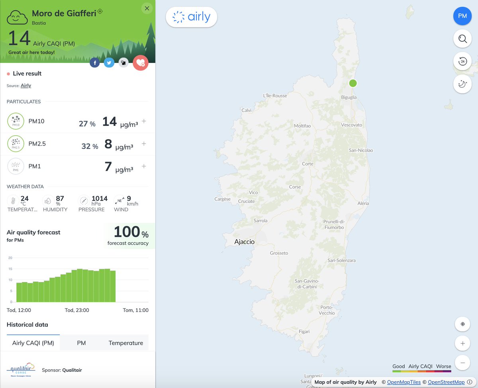Center the map on your location
The height and width of the screenshot is (388, 478).
462,324
